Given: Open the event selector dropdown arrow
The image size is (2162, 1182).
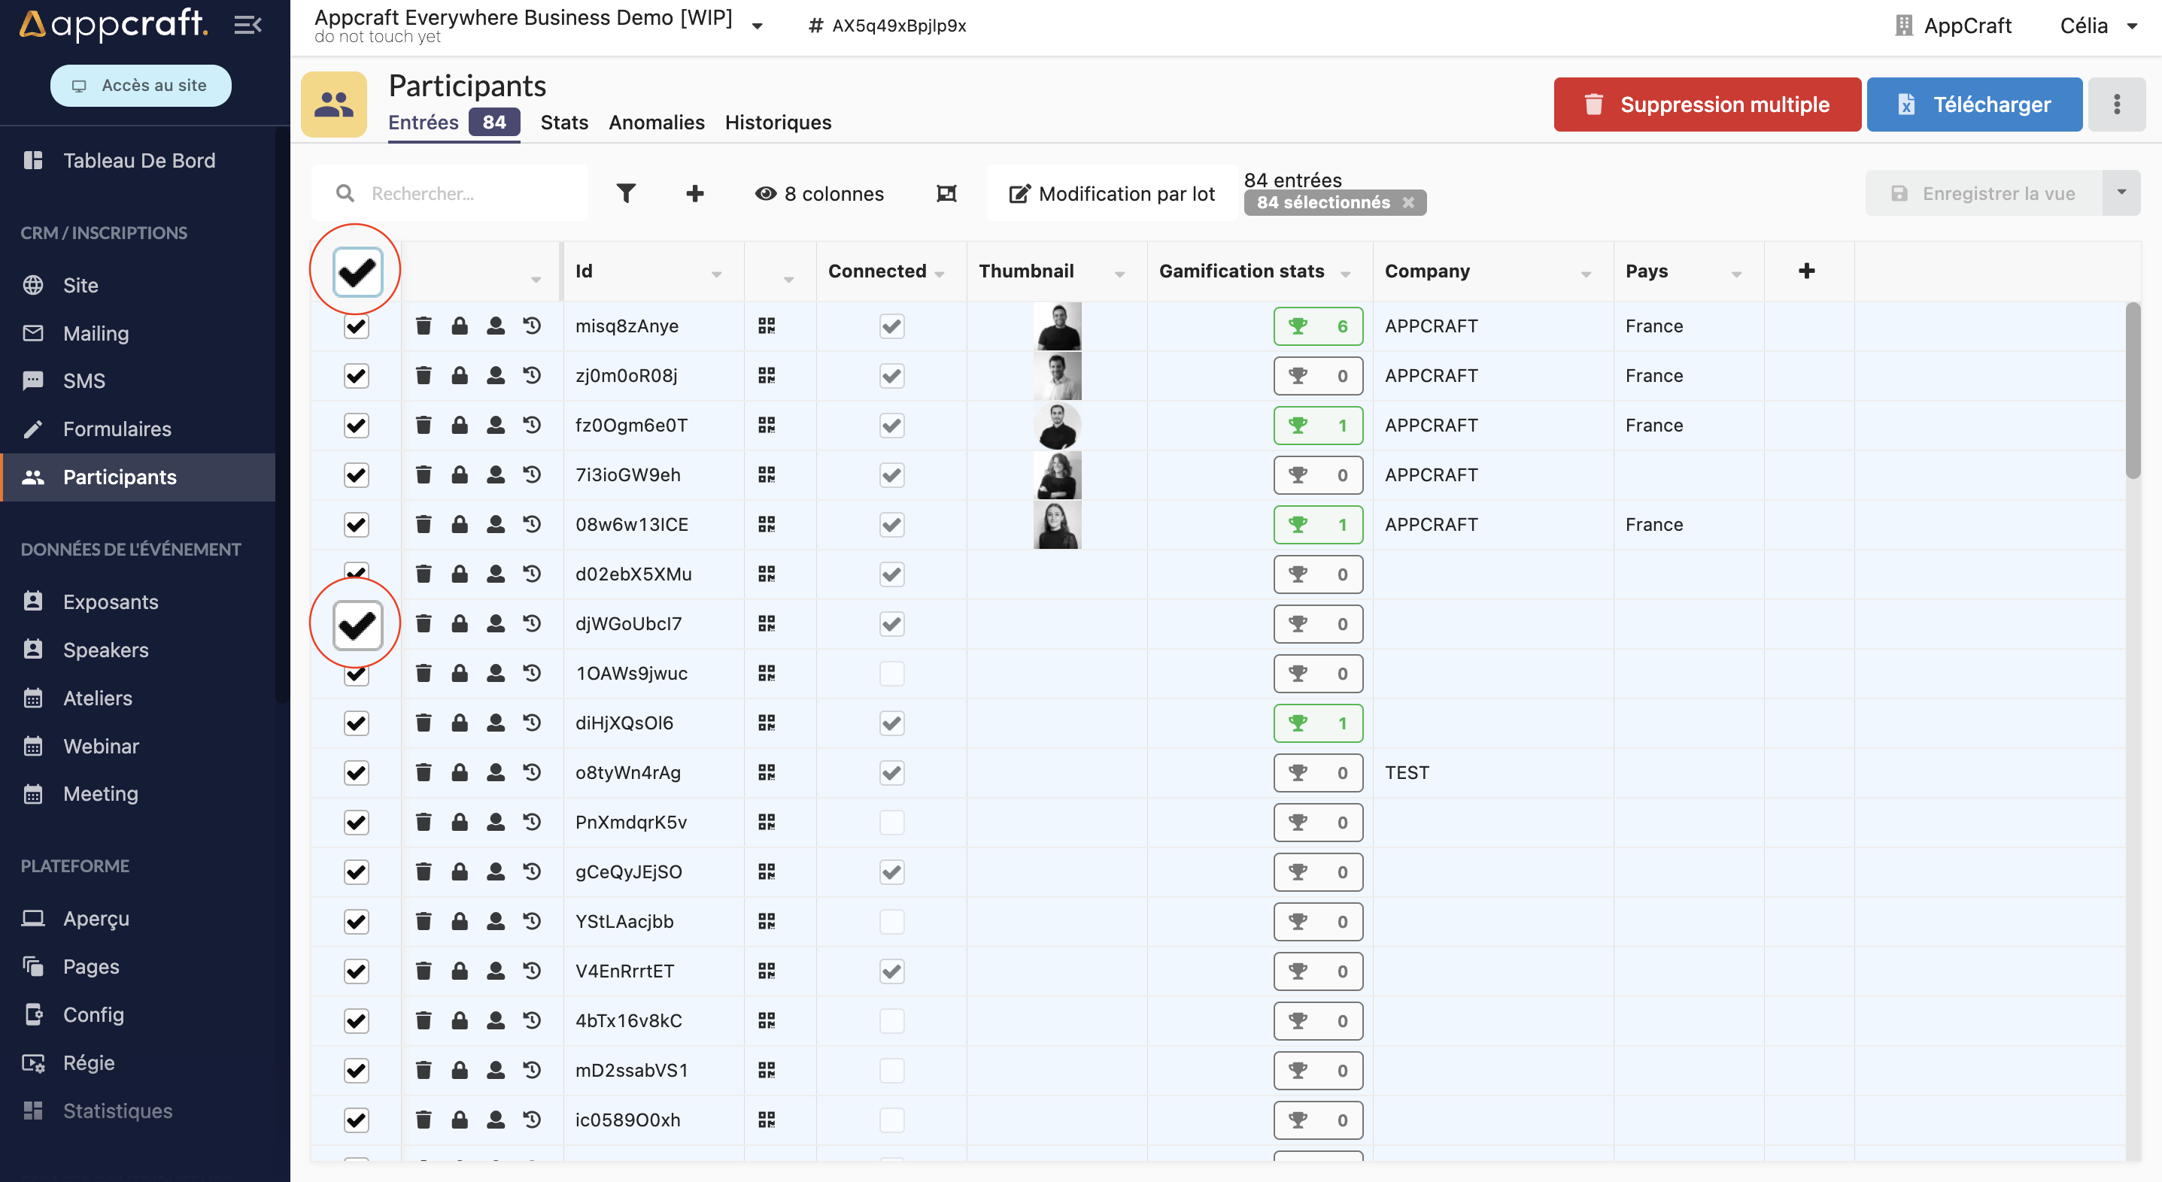Looking at the screenshot, I should pyautogui.click(x=757, y=26).
